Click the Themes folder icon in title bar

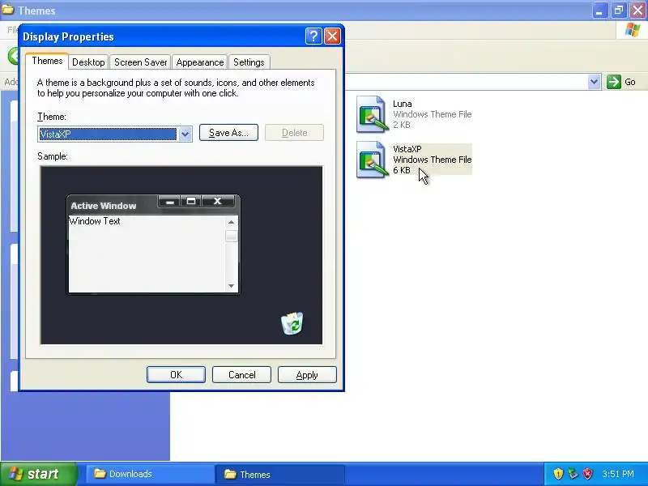tap(8, 10)
